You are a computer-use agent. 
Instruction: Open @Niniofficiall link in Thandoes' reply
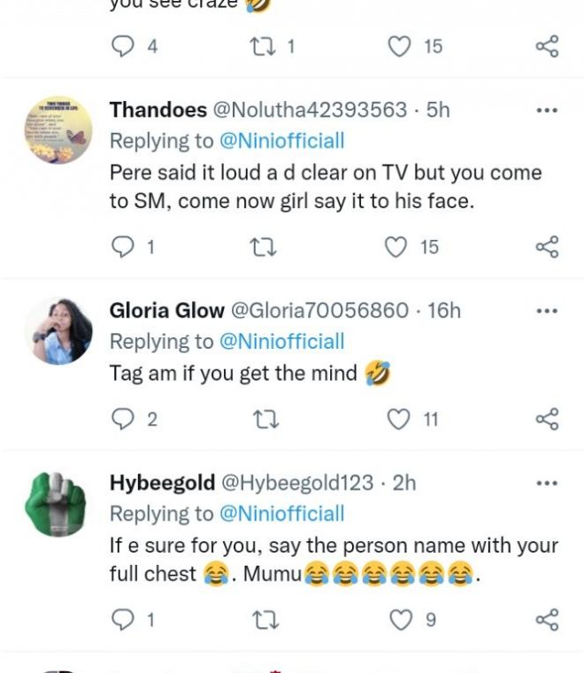tap(282, 141)
